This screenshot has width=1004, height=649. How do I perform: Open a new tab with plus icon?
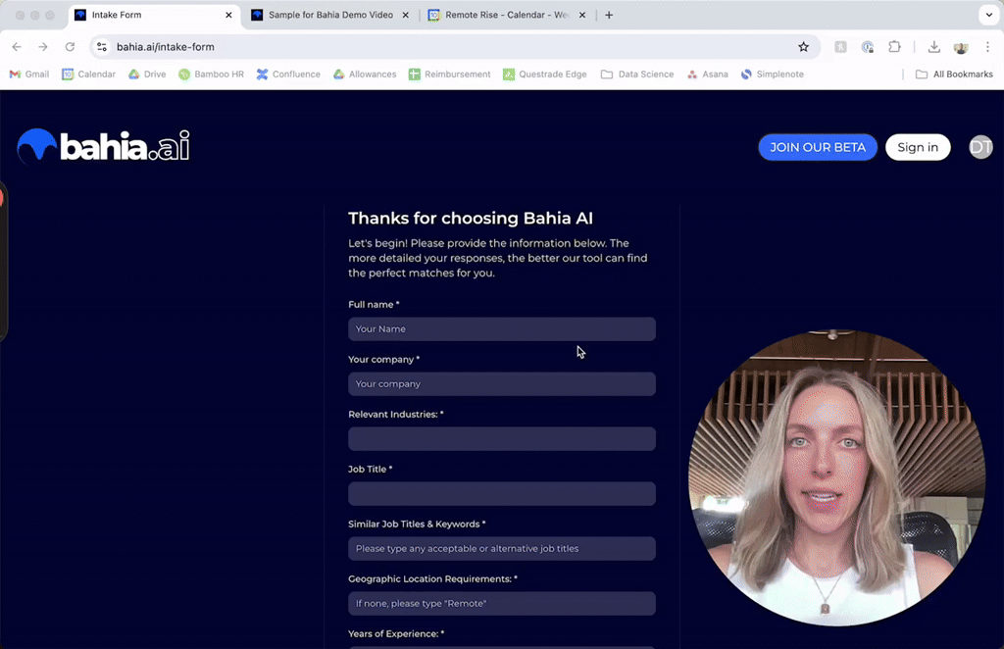[x=609, y=16]
